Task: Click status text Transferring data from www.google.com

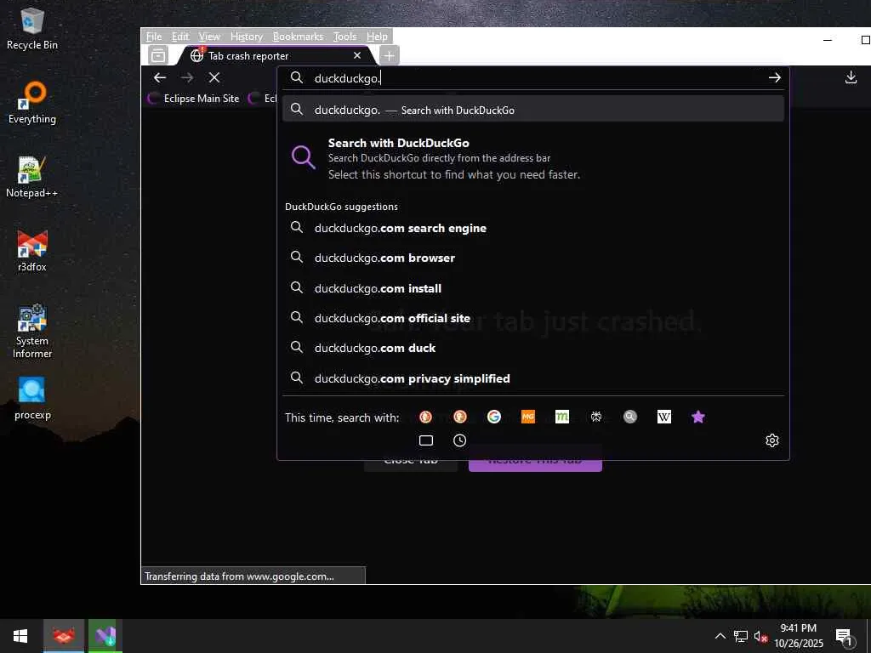Action: [239, 576]
